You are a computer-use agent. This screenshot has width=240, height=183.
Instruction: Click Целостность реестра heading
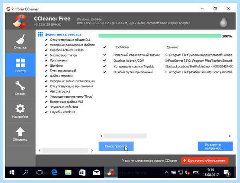point(63,35)
